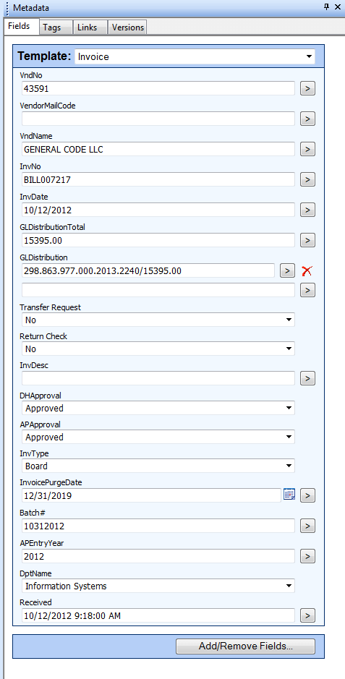Click the arrow button next to VndName

[307, 149]
